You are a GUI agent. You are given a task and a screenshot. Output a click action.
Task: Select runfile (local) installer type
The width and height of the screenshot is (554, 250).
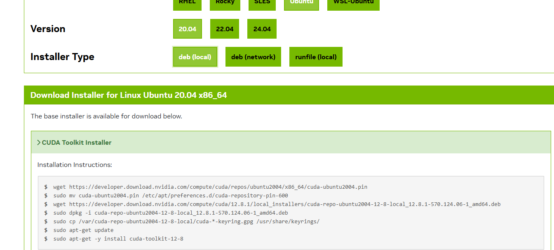[x=316, y=57]
